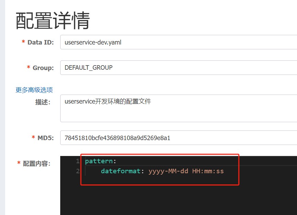Click the 描述 description text area
This screenshot has height=215, width=297.
tap(179, 108)
